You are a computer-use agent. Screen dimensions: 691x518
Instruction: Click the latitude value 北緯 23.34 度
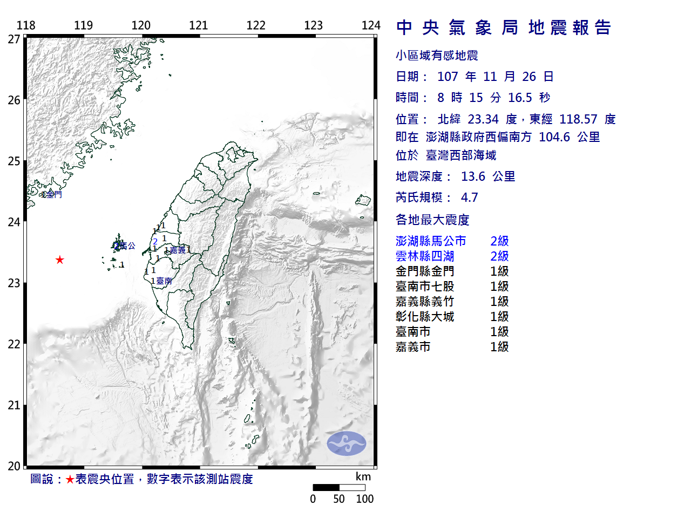(477, 119)
